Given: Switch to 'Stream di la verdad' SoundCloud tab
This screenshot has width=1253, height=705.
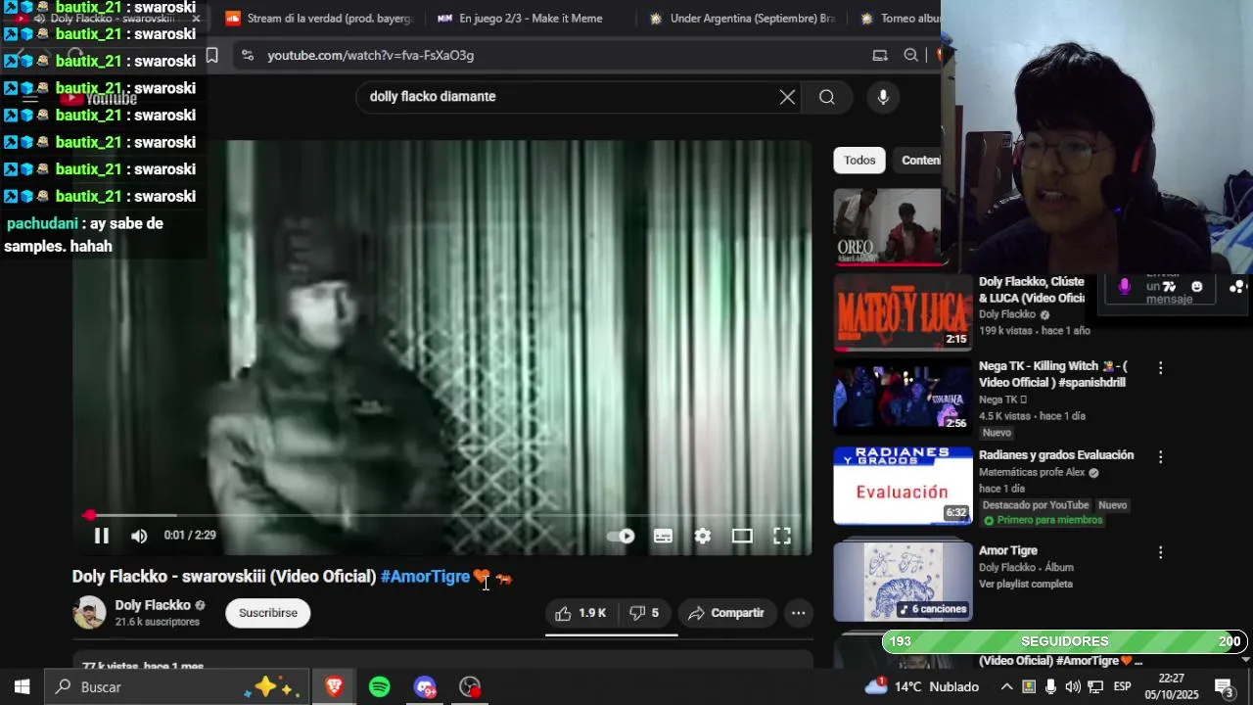Looking at the screenshot, I should coord(318,19).
